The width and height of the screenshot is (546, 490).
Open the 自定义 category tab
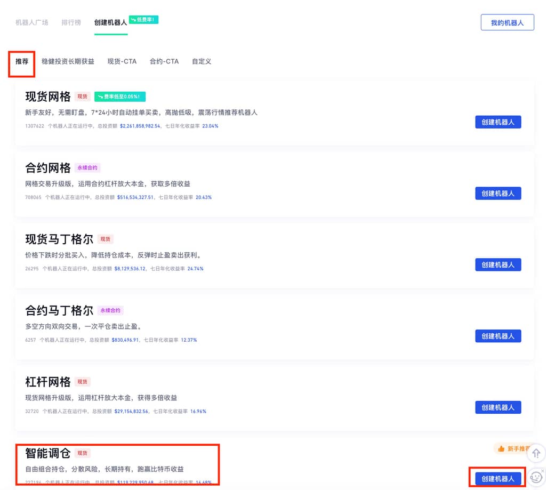click(202, 61)
